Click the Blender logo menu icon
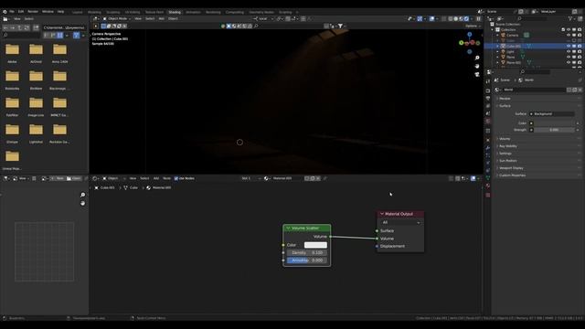The width and height of the screenshot is (585, 329). pos(5,12)
